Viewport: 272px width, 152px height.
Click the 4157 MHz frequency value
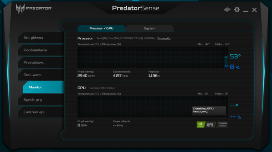121,76
